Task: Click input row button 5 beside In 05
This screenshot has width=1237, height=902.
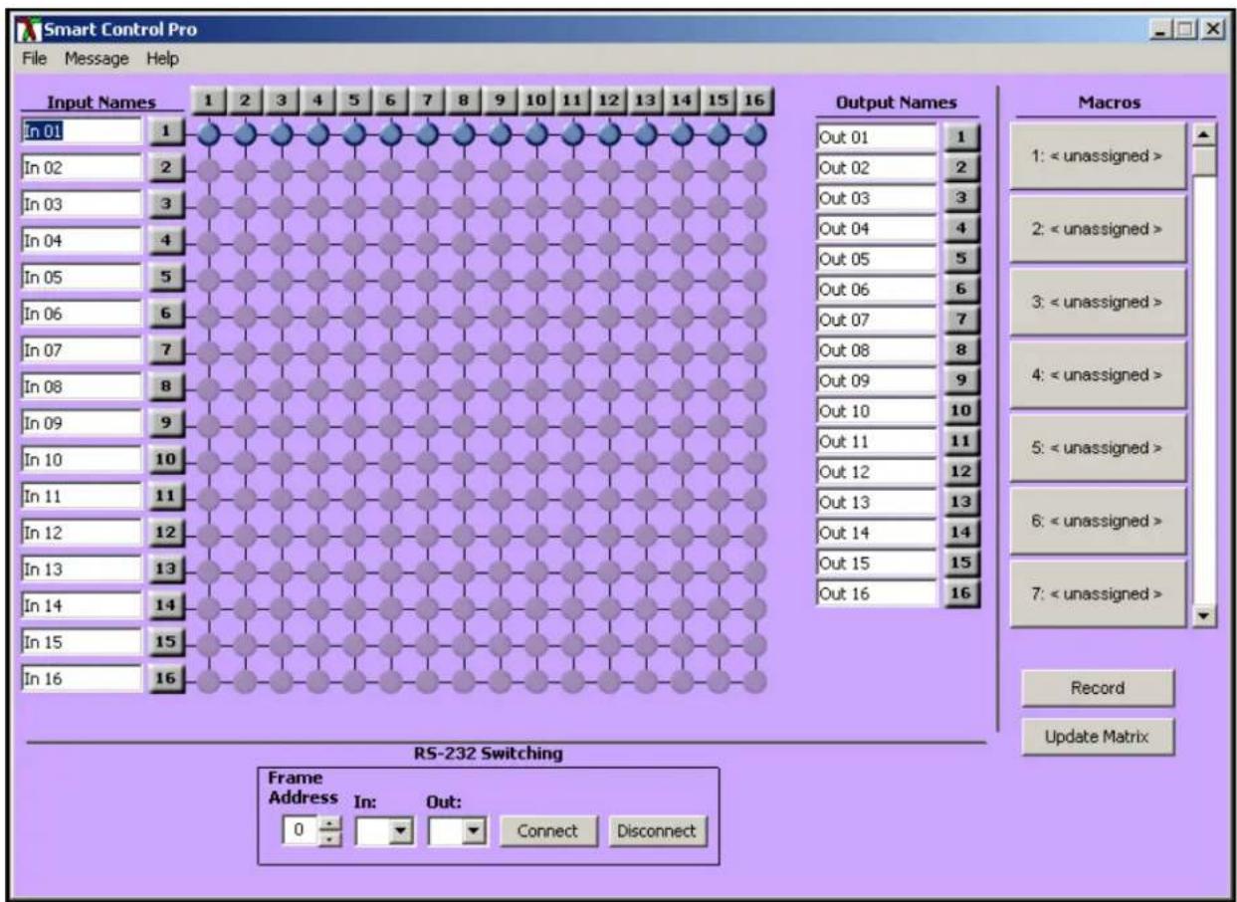Action: pos(166,277)
